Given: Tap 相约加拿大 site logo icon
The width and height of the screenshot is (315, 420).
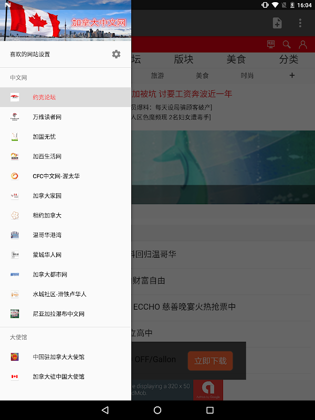Looking at the screenshot, I should pyautogui.click(x=15, y=215).
